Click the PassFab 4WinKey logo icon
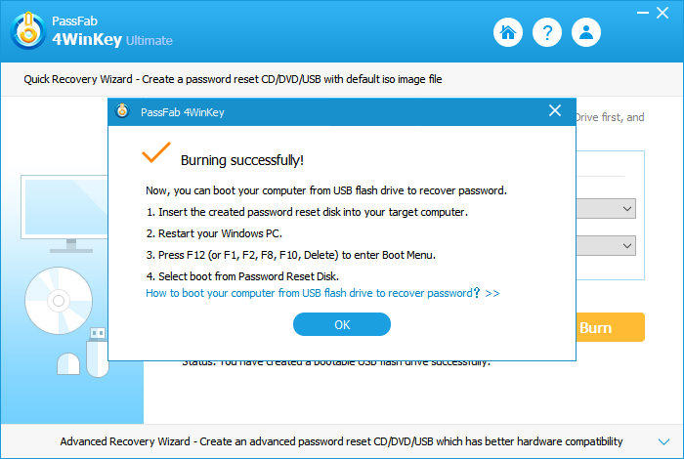The image size is (684, 459). (31, 31)
